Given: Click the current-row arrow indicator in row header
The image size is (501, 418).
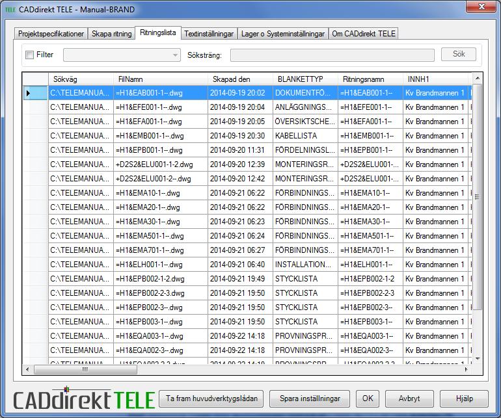Looking at the screenshot, I should pos(28,93).
